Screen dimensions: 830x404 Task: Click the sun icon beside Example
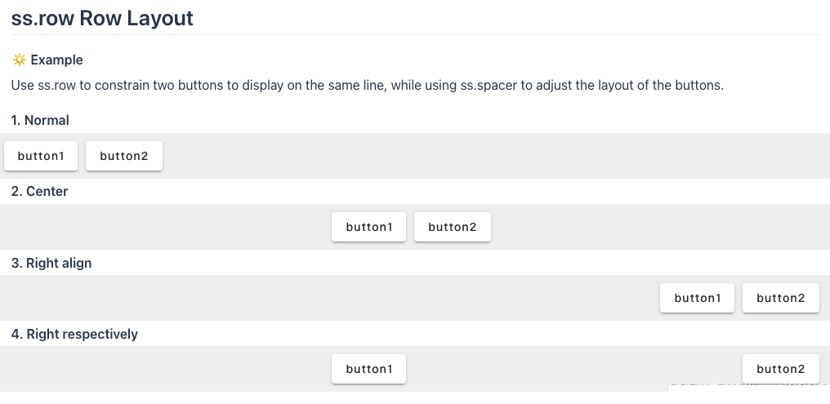point(19,60)
